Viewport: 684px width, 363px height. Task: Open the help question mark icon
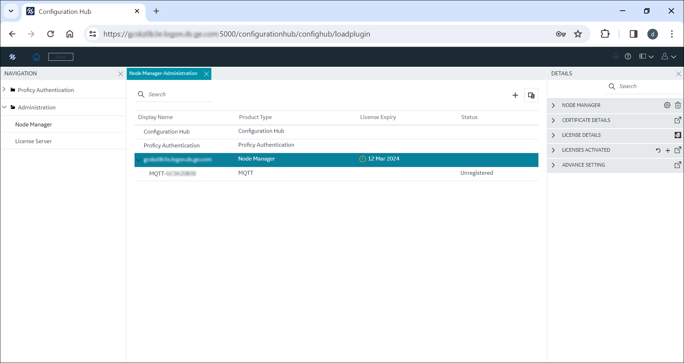[628, 56]
